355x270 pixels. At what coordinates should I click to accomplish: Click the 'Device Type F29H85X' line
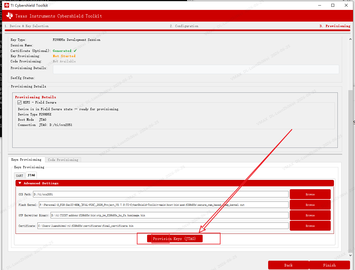35,114
